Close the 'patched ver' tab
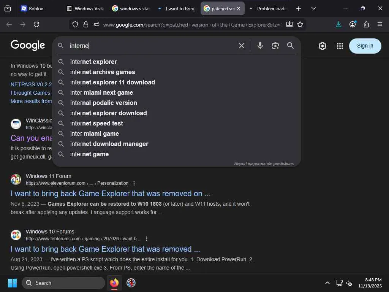Screen dimensions: 389x292 239,8
